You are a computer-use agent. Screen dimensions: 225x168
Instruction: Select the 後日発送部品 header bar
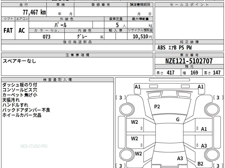77,42
